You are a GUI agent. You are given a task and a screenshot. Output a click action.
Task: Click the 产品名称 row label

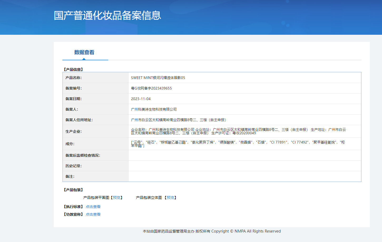(74, 78)
